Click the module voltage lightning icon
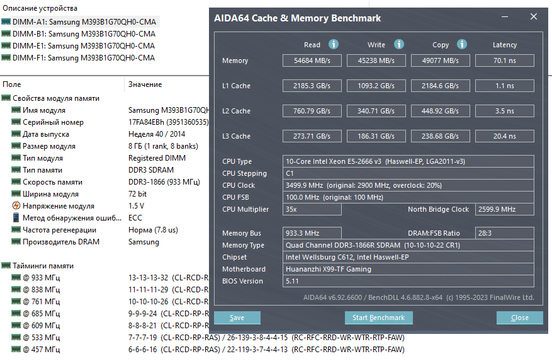This screenshot has width=552, height=361. pos(16,205)
